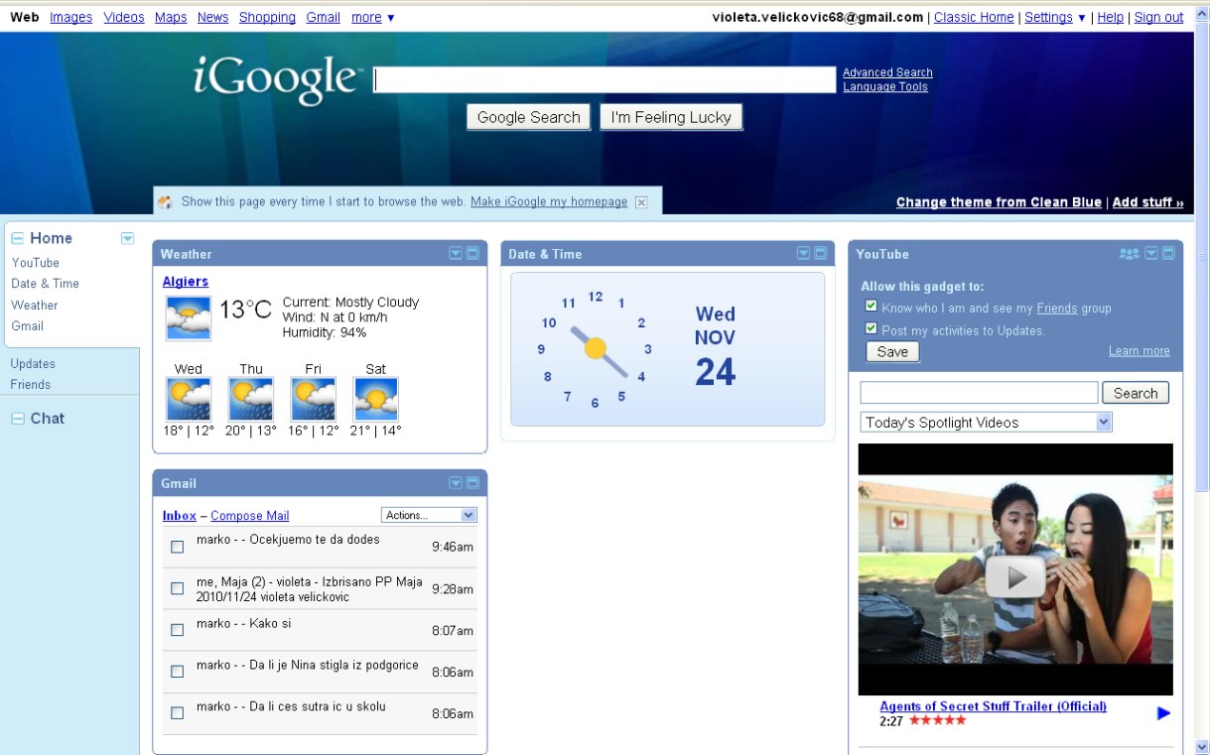This screenshot has height=755, width=1210.
Task: Open the Compose Mail link
Action: click(x=250, y=516)
